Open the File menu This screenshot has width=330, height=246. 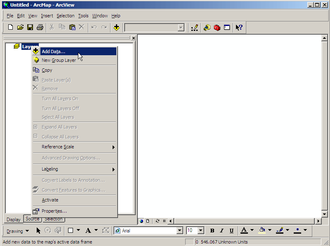click(10, 16)
